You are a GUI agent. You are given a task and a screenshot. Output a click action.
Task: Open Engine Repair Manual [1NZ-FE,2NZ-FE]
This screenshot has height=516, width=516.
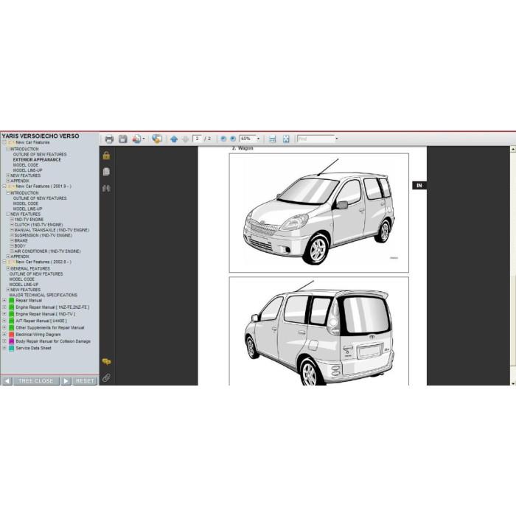click(52, 307)
